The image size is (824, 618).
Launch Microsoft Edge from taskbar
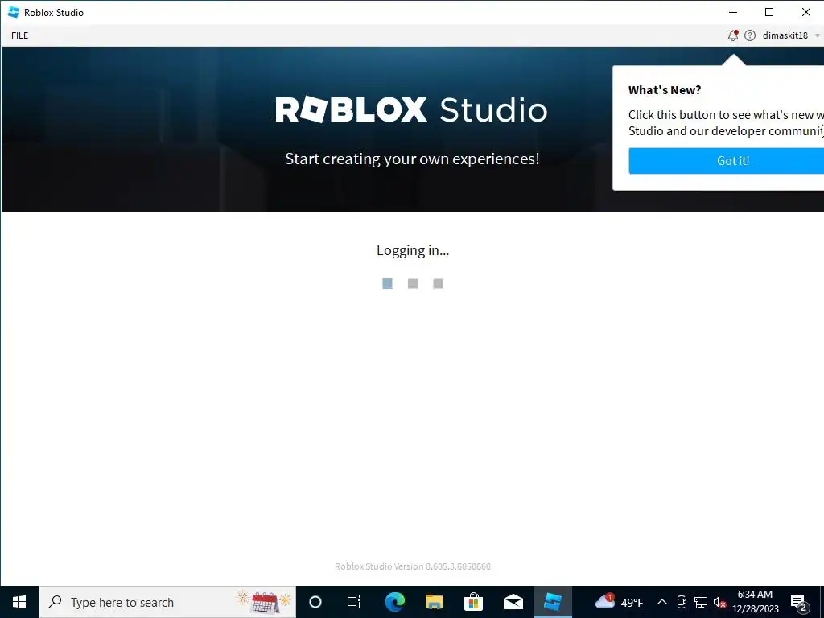point(394,602)
